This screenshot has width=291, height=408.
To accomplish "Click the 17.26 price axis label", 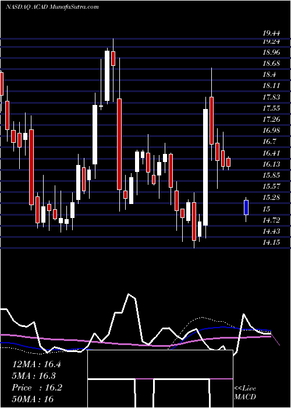I will [271, 119].
